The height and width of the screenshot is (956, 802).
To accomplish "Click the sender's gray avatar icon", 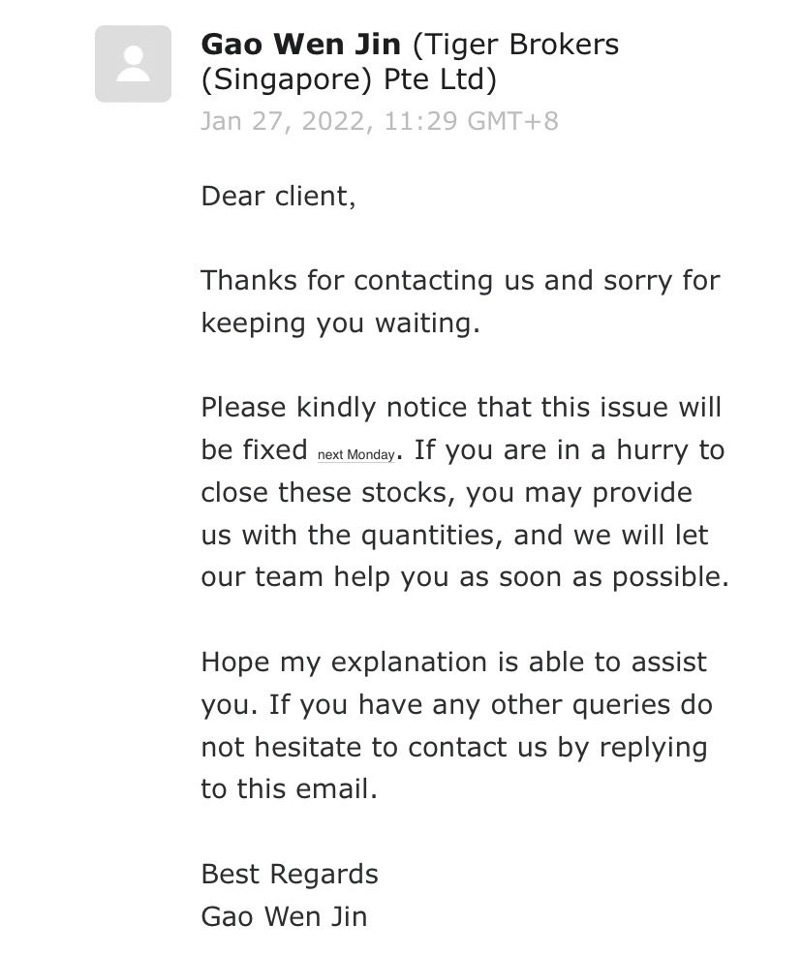I will [133, 64].
